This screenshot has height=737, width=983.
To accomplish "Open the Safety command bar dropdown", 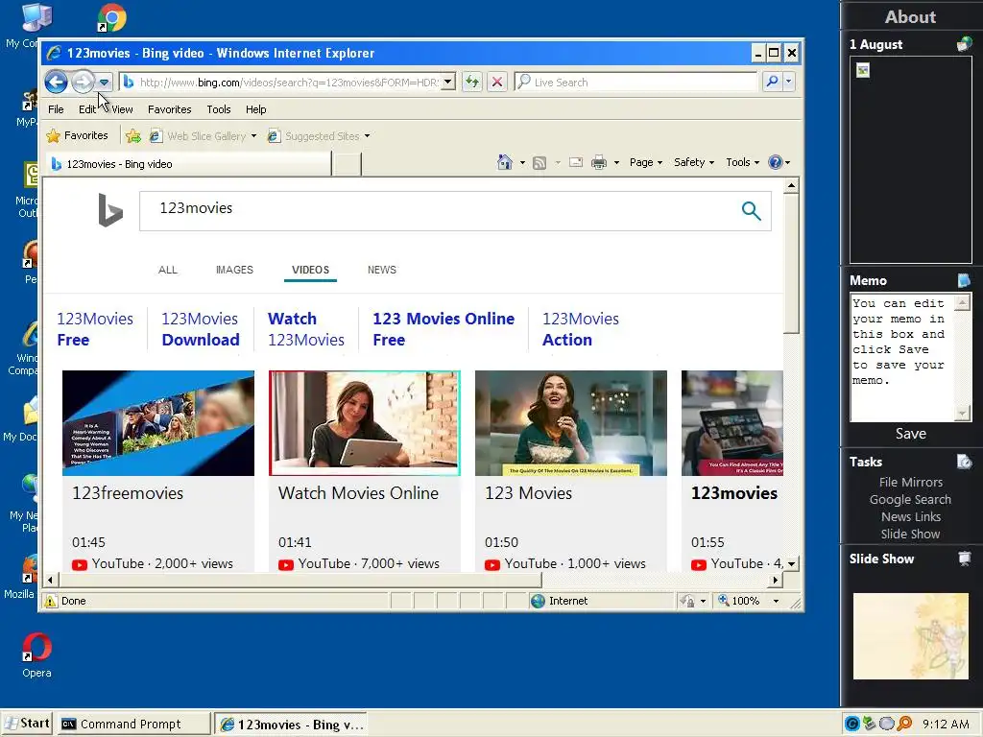I will tap(694, 162).
